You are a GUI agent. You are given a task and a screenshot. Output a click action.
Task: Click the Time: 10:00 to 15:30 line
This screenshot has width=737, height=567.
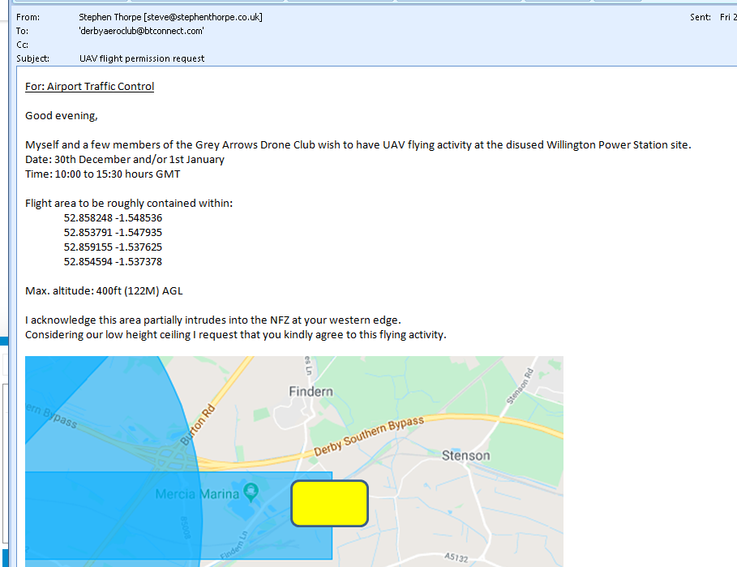tap(103, 174)
